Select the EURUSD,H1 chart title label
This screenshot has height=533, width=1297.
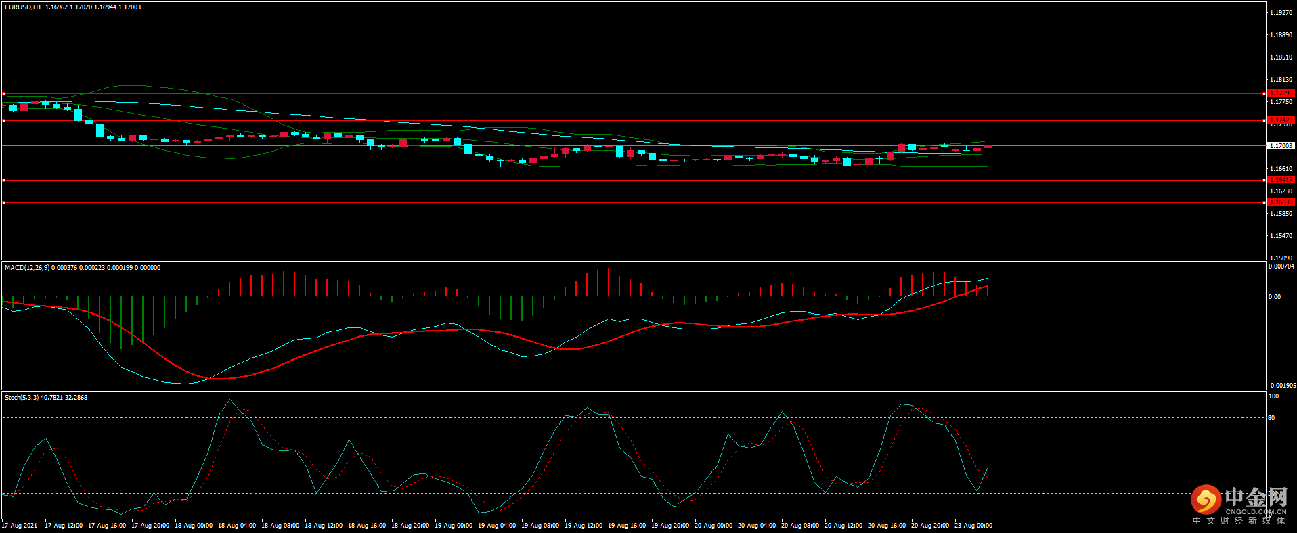(x=23, y=7)
